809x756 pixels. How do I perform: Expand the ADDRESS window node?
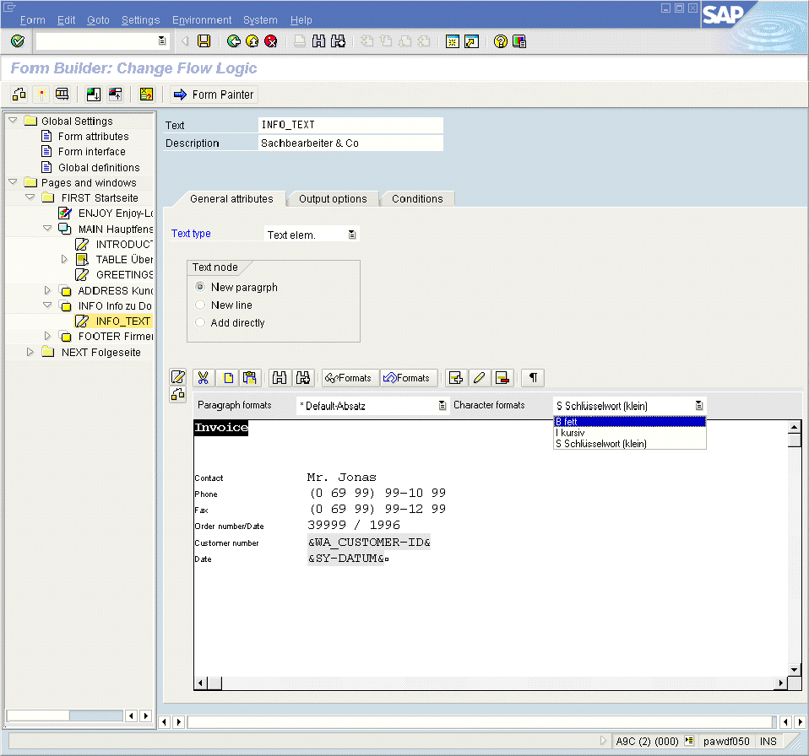(47, 290)
